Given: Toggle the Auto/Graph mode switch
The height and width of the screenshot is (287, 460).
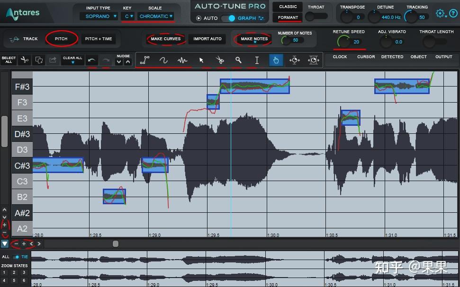Looking at the screenshot, I should (x=228, y=18).
